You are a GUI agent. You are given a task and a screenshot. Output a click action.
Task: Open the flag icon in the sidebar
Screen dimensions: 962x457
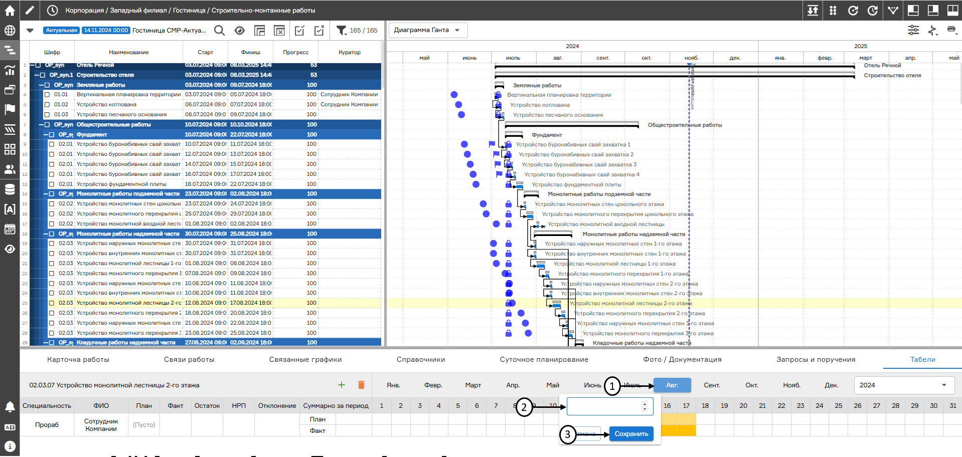coord(10,109)
